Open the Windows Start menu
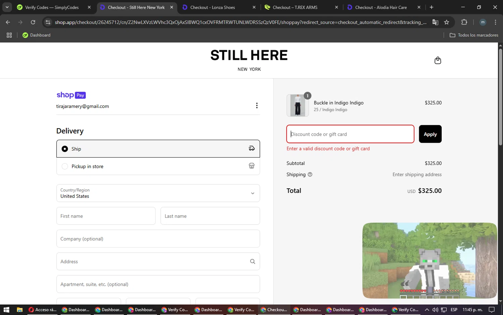This screenshot has width=503, height=315. 6,310
